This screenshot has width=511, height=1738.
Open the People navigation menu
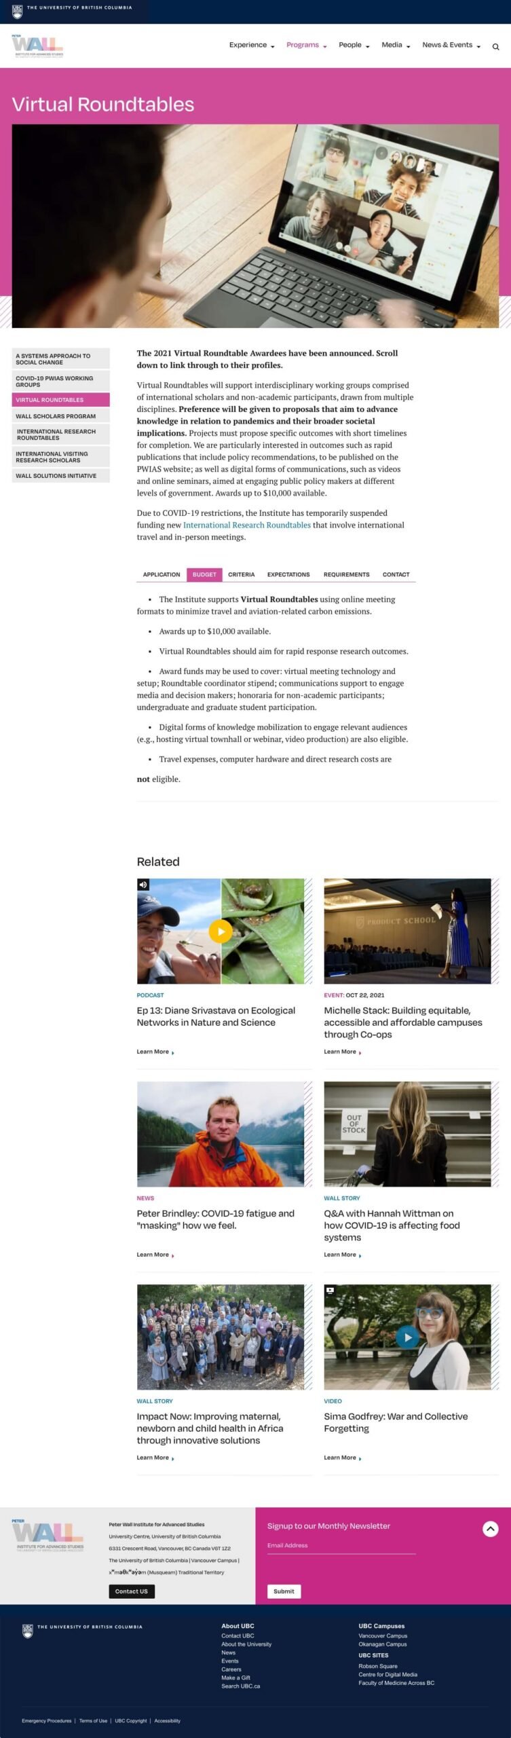click(354, 45)
